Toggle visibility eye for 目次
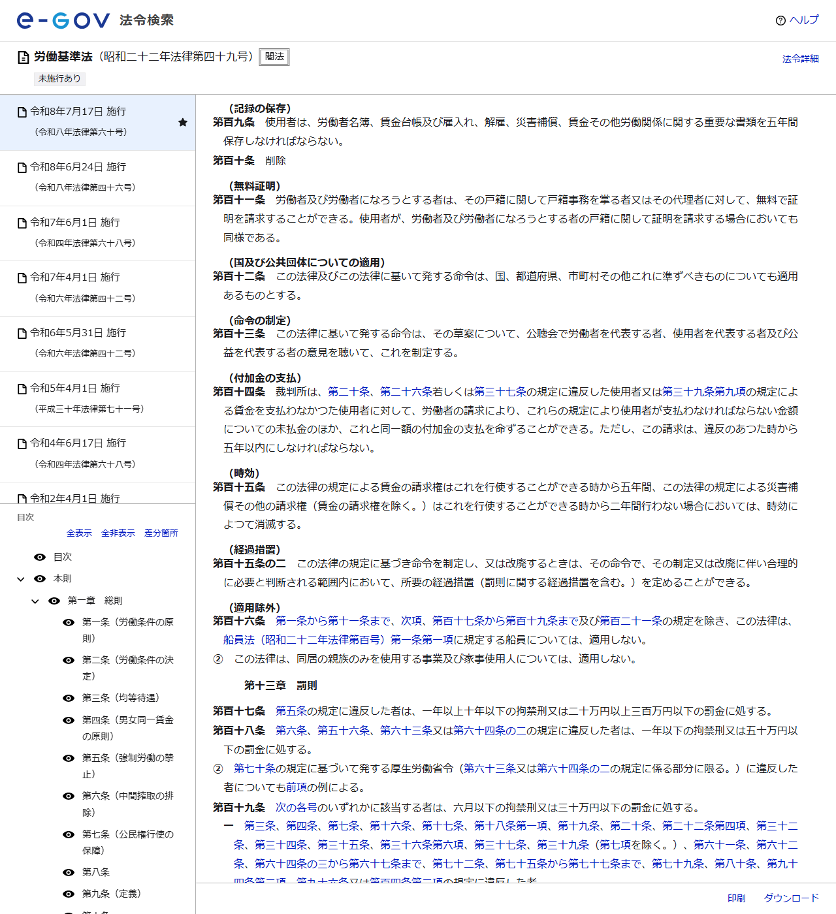Image resolution: width=836 pixels, height=914 pixels. click(x=40, y=557)
